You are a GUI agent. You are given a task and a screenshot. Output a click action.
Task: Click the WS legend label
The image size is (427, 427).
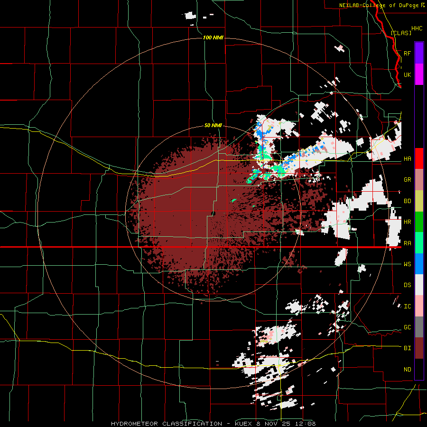click(x=407, y=264)
